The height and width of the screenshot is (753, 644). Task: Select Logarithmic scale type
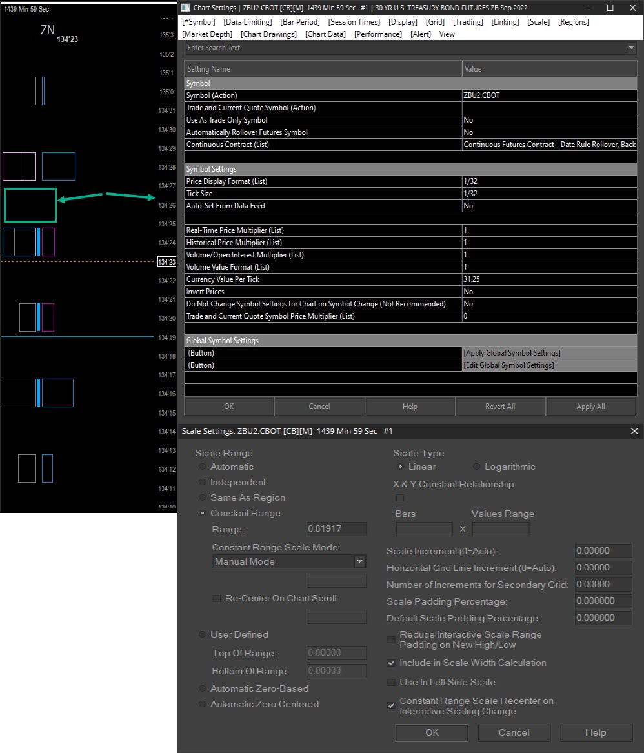pos(476,467)
